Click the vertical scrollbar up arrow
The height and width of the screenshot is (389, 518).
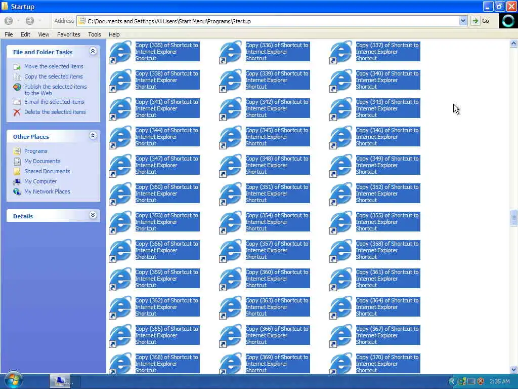tap(513, 44)
